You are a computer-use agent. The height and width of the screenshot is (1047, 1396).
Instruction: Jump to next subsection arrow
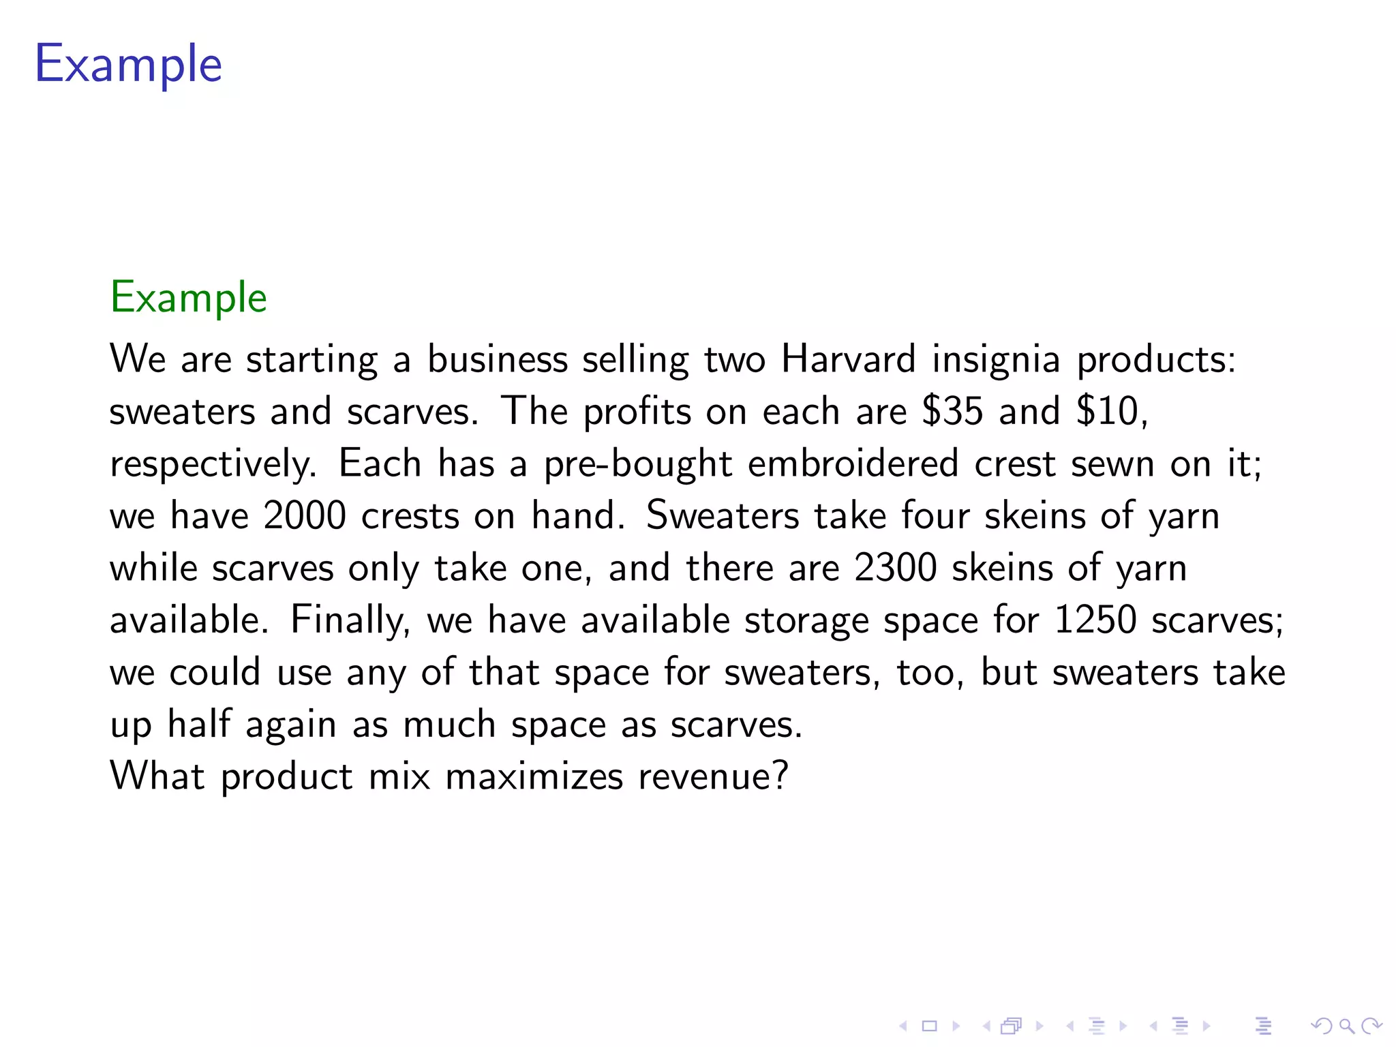pos(1123,1026)
